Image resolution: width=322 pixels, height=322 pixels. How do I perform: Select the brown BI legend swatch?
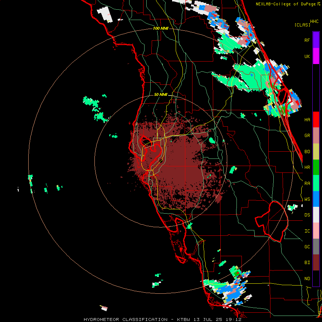click(316, 263)
